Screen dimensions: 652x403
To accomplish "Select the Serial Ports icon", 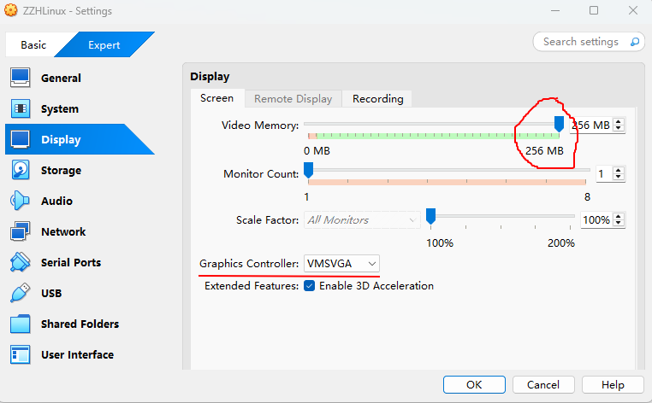I will (21, 262).
